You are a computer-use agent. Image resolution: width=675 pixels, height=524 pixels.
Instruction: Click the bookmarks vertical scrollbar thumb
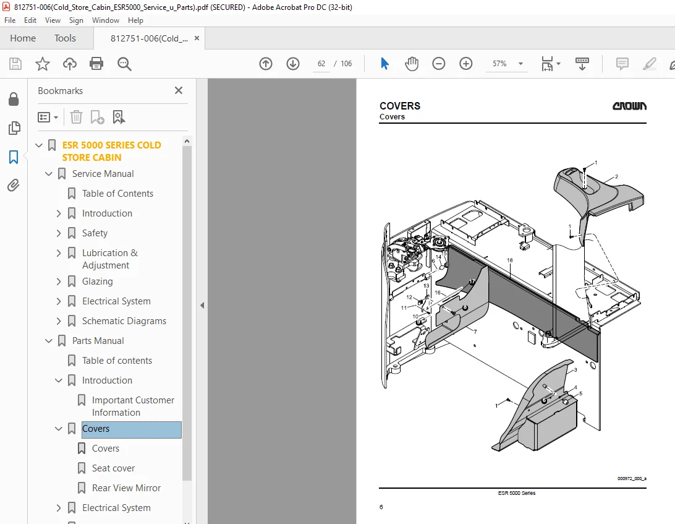[x=187, y=313]
